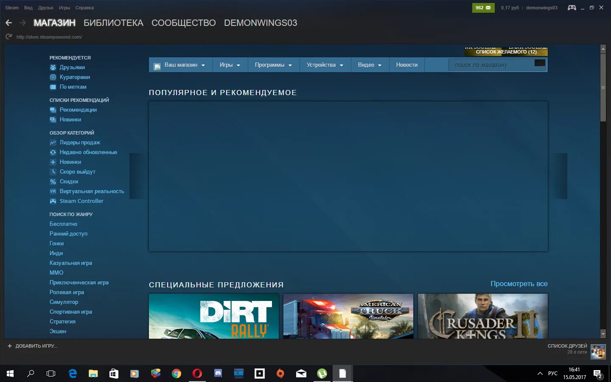Open the По меткам tags icon link
The width and height of the screenshot is (611, 382).
point(53,87)
